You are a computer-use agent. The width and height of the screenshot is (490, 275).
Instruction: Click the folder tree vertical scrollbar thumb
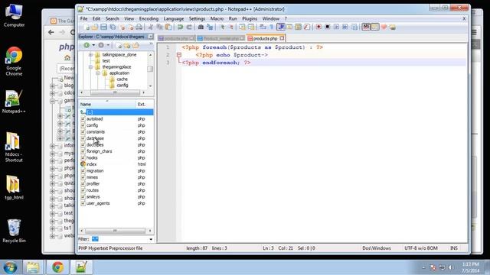150,69
